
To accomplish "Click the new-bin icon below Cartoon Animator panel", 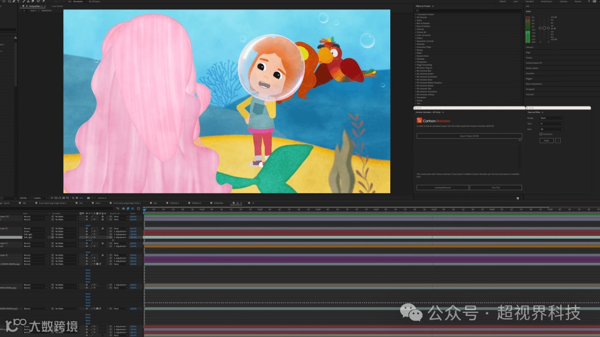I will click(518, 198).
